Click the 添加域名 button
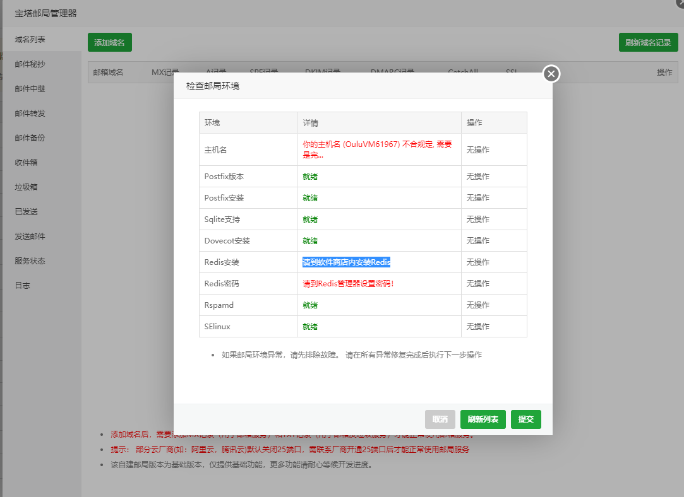Screen dimensions: 684x497 point(109,43)
